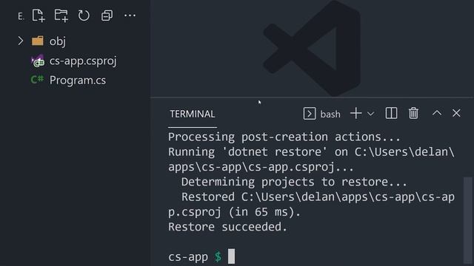The width and height of the screenshot is (474, 266).
Task: Close the terminal panel
Action: pyautogui.click(x=456, y=113)
